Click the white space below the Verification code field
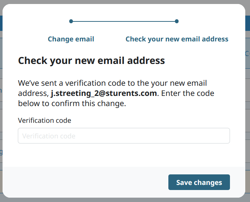 click(x=124, y=154)
